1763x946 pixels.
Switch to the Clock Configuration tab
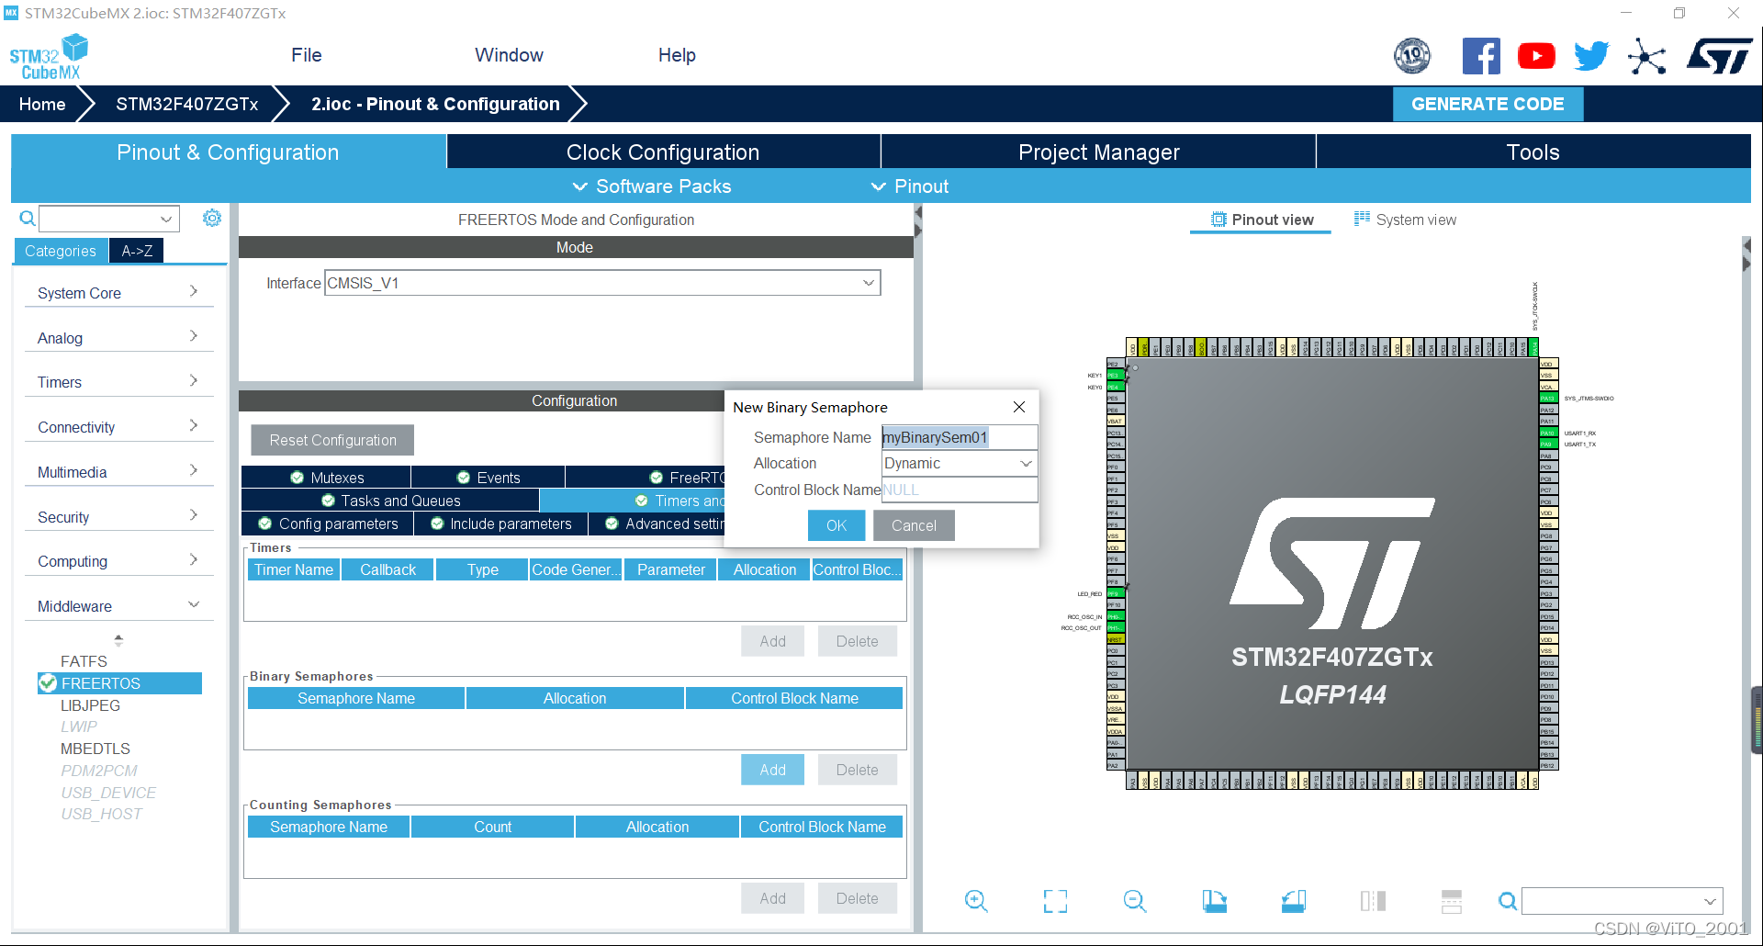pos(663,152)
